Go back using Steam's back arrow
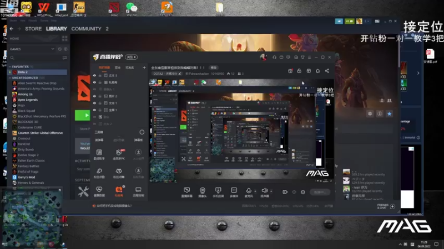 pos(11,29)
